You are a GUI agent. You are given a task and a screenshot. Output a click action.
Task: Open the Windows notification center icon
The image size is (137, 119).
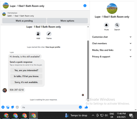tap(131, 115)
